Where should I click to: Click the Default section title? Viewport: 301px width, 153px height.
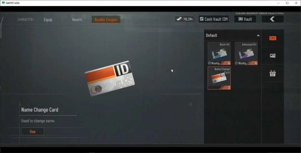click(x=212, y=36)
